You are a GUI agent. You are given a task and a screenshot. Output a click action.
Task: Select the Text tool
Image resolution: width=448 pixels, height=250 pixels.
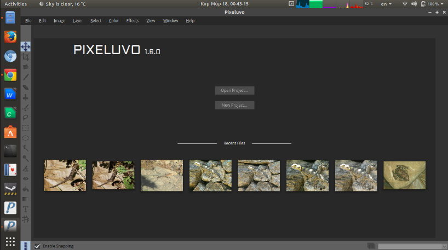click(25, 209)
